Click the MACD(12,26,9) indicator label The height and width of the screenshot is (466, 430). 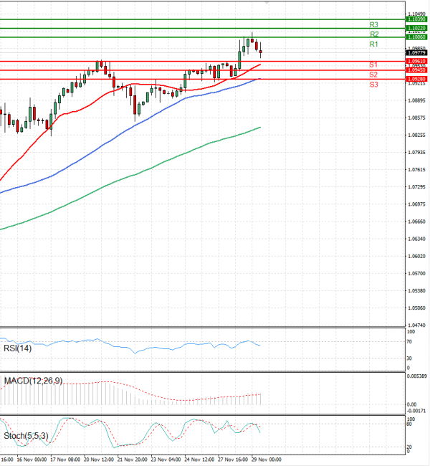click(x=33, y=381)
